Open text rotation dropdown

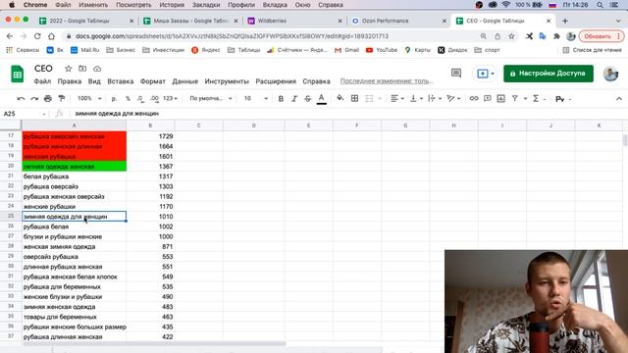[453, 98]
